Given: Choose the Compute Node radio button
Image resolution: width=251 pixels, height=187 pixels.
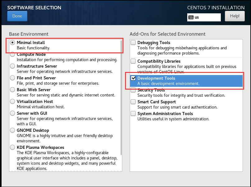Looking at the screenshot, I should point(12,54).
